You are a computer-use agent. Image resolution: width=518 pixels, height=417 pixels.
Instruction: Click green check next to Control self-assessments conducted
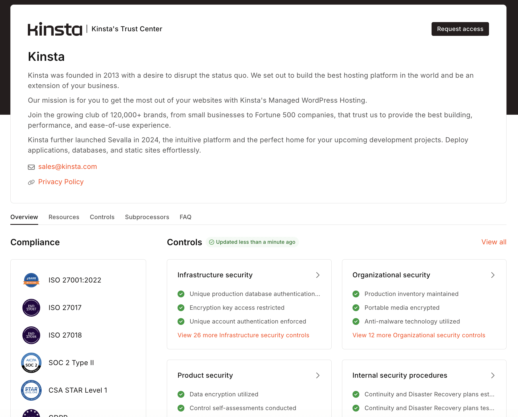point(181,408)
